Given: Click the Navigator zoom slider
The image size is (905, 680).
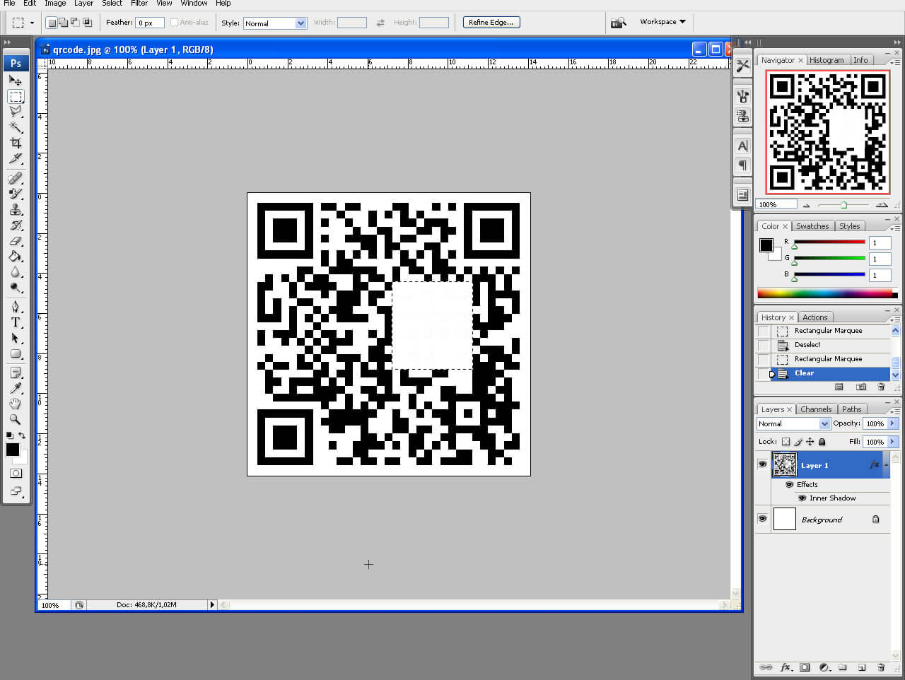Looking at the screenshot, I should (x=843, y=205).
